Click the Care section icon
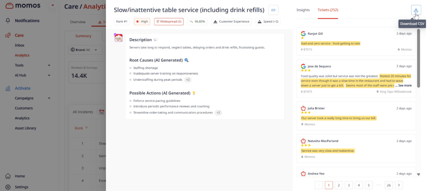The height and width of the screenshot is (191, 429). tap(8, 35)
